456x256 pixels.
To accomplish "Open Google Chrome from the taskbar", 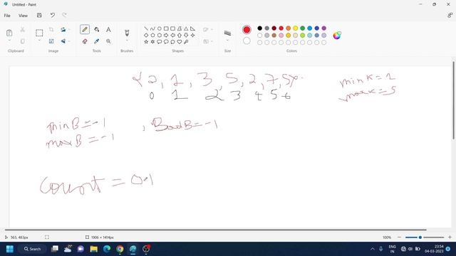I will click(x=120, y=249).
